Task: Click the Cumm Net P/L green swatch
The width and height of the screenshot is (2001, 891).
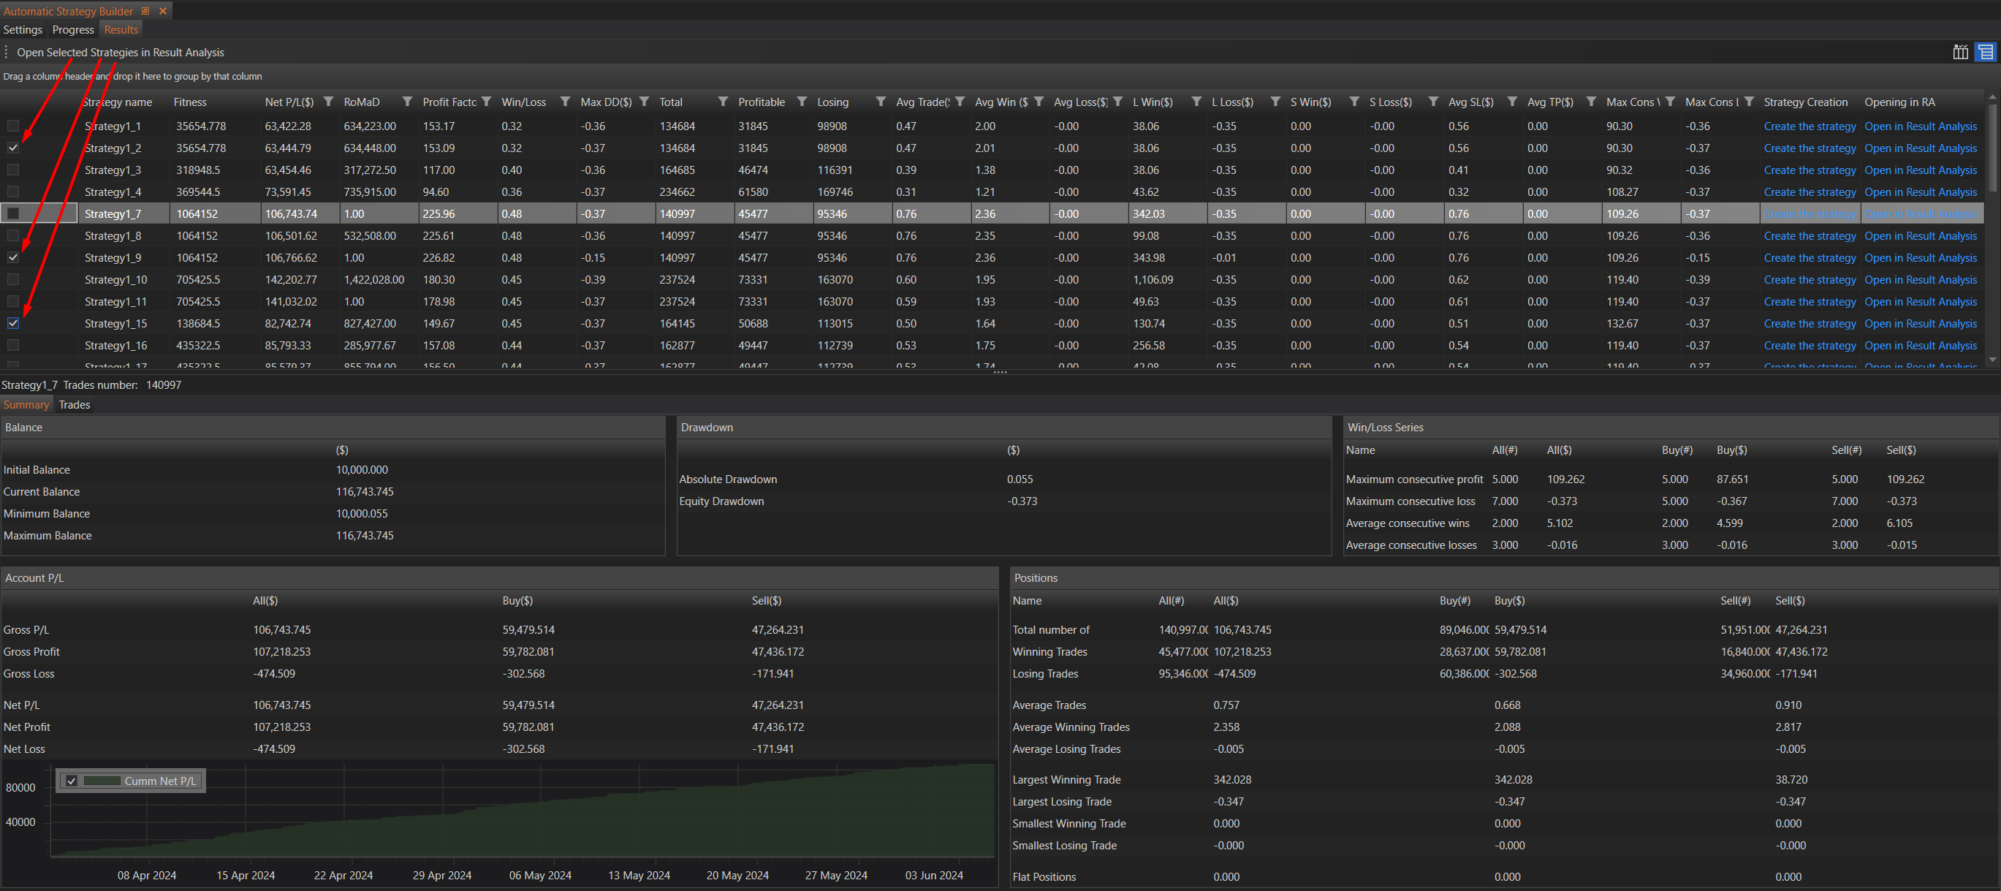Action: coord(102,781)
